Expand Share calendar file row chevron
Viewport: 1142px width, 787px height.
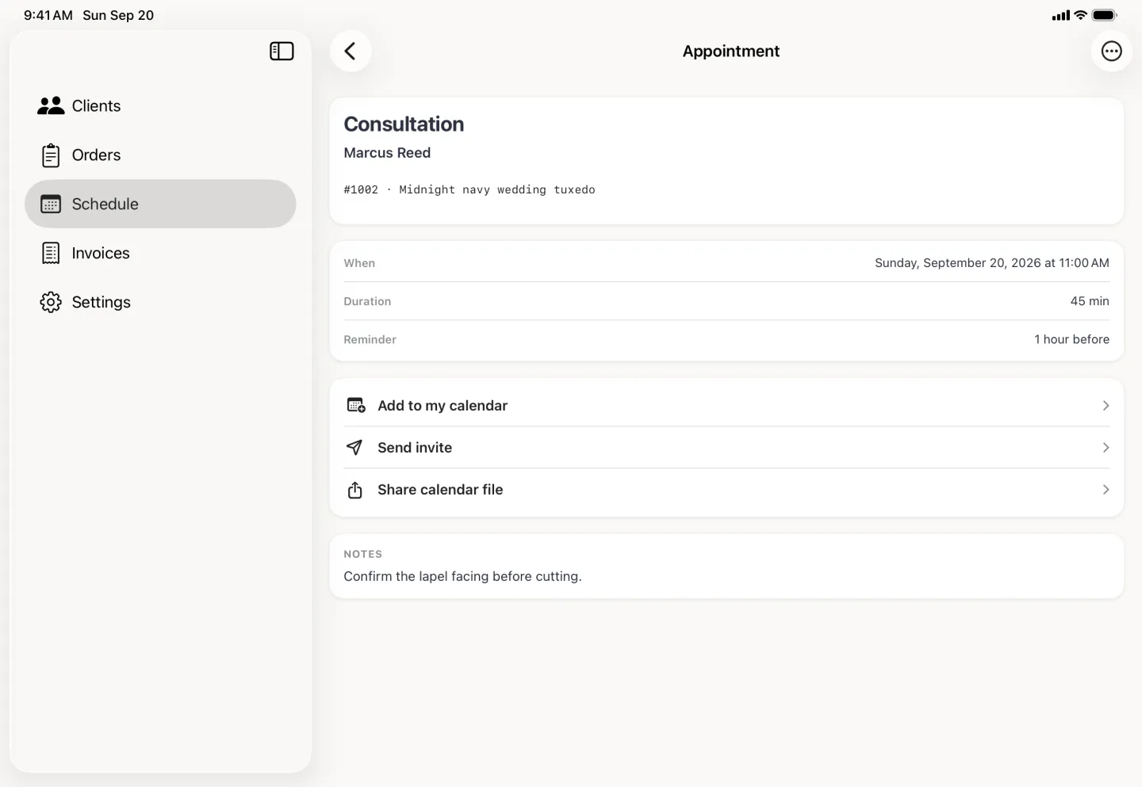tap(1106, 490)
